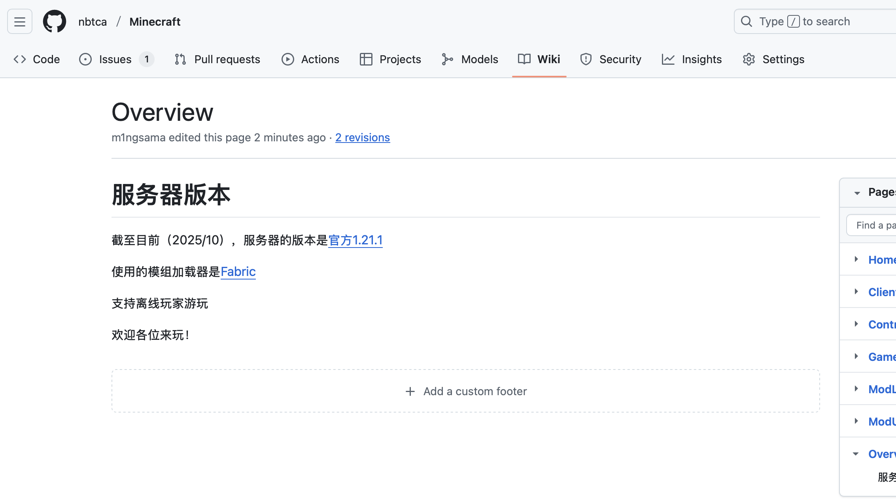This screenshot has height=499, width=896.
Task: Open the 2 revisions link
Action: [x=362, y=137]
